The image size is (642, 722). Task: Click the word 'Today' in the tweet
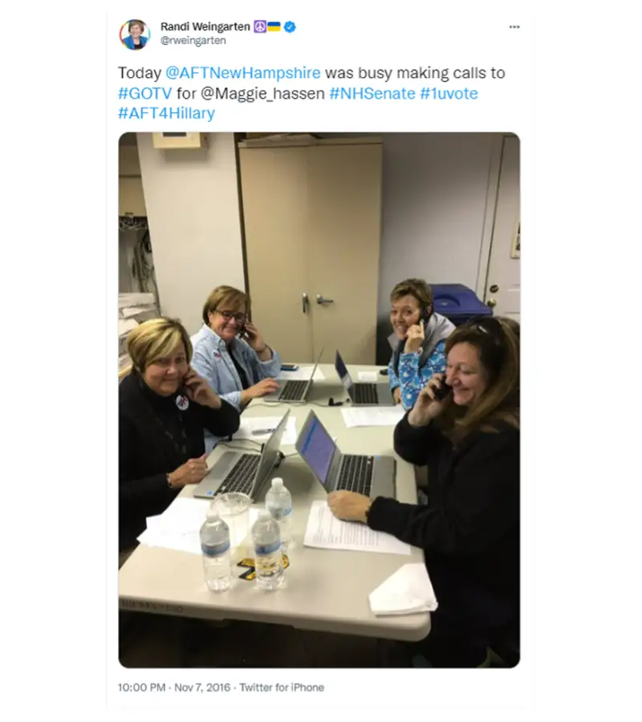140,73
